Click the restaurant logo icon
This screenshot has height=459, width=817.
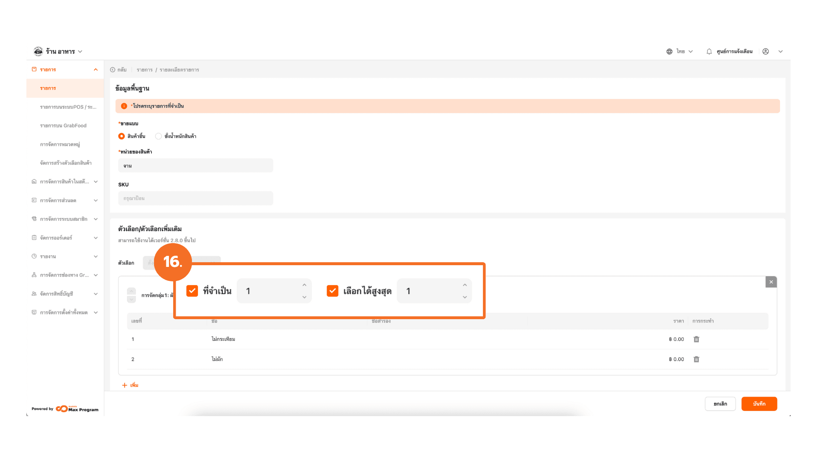click(x=38, y=51)
